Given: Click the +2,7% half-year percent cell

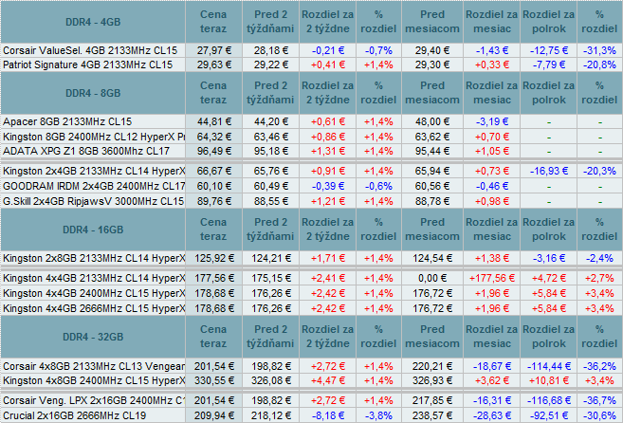Looking at the screenshot, I should (x=599, y=278).
